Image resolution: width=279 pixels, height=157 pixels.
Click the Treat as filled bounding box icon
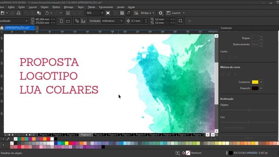(x=180, y=21)
